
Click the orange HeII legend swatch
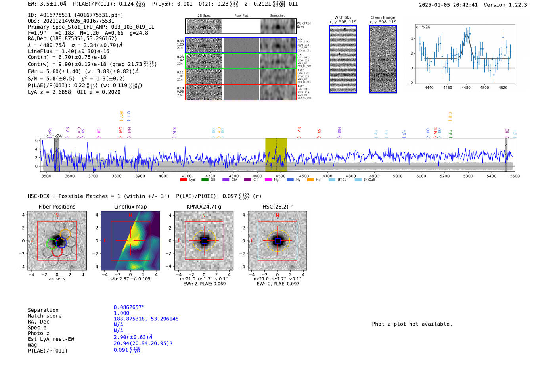tap(310, 180)
